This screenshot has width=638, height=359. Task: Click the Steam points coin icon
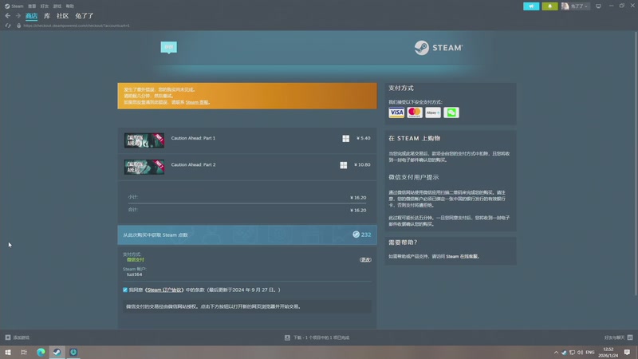pyautogui.click(x=356, y=235)
